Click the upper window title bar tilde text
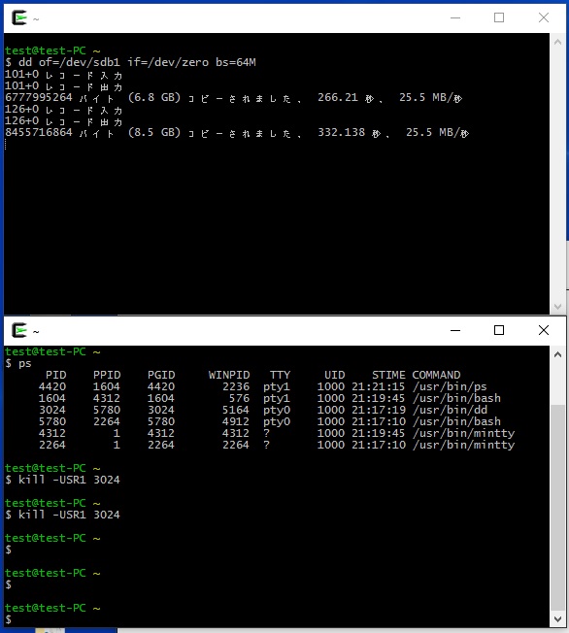 pyautogui.click(x=36, y=19)
